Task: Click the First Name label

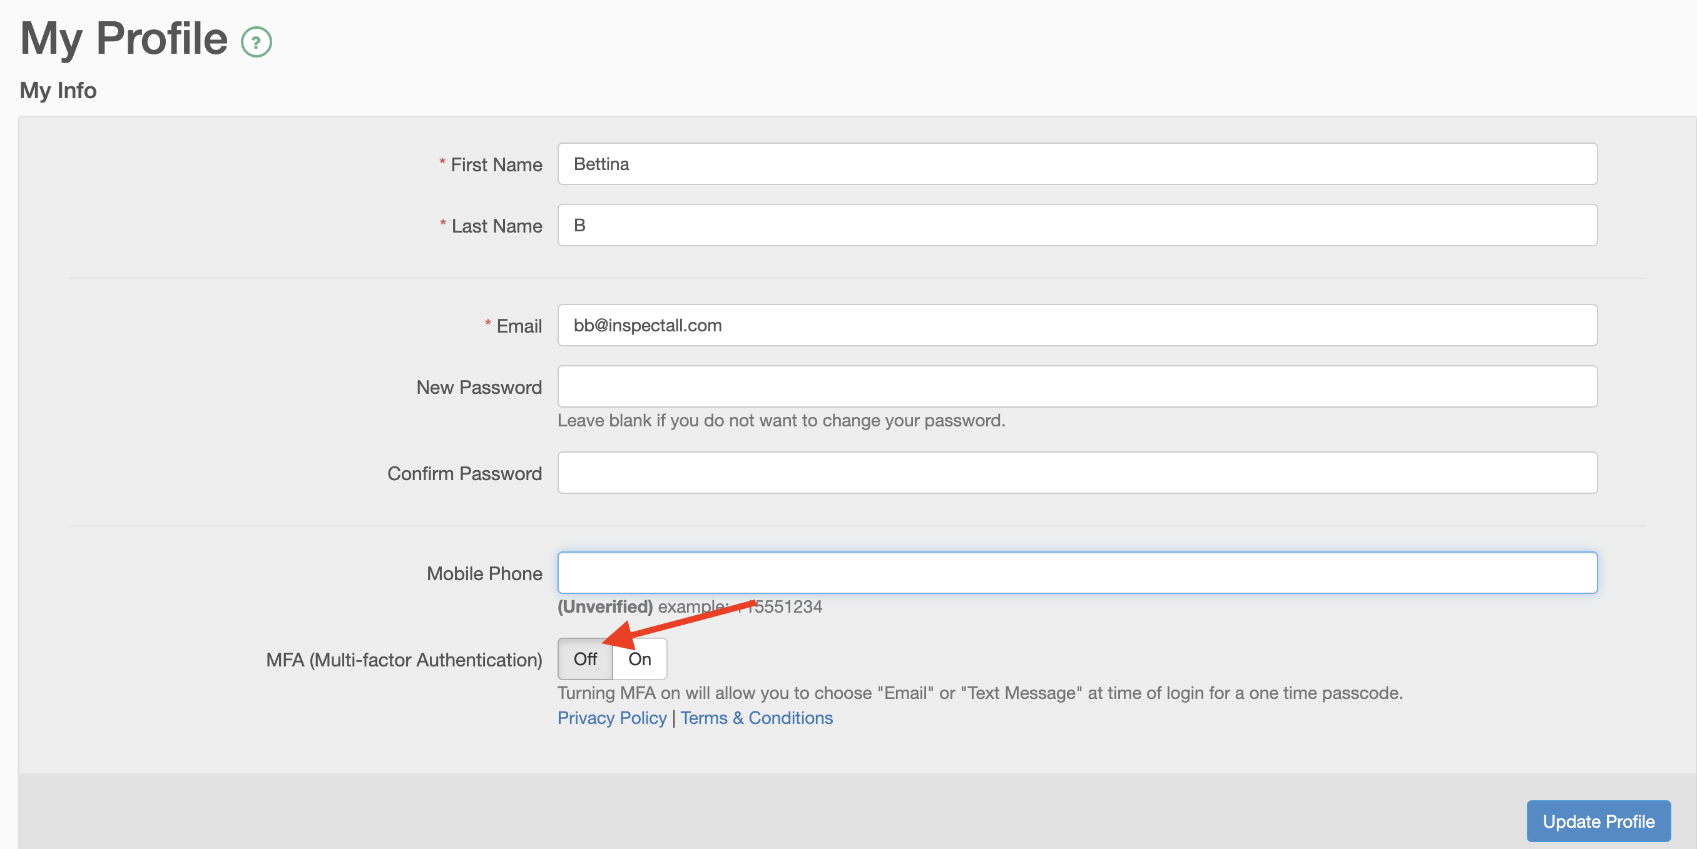Action: coord(496,164)
